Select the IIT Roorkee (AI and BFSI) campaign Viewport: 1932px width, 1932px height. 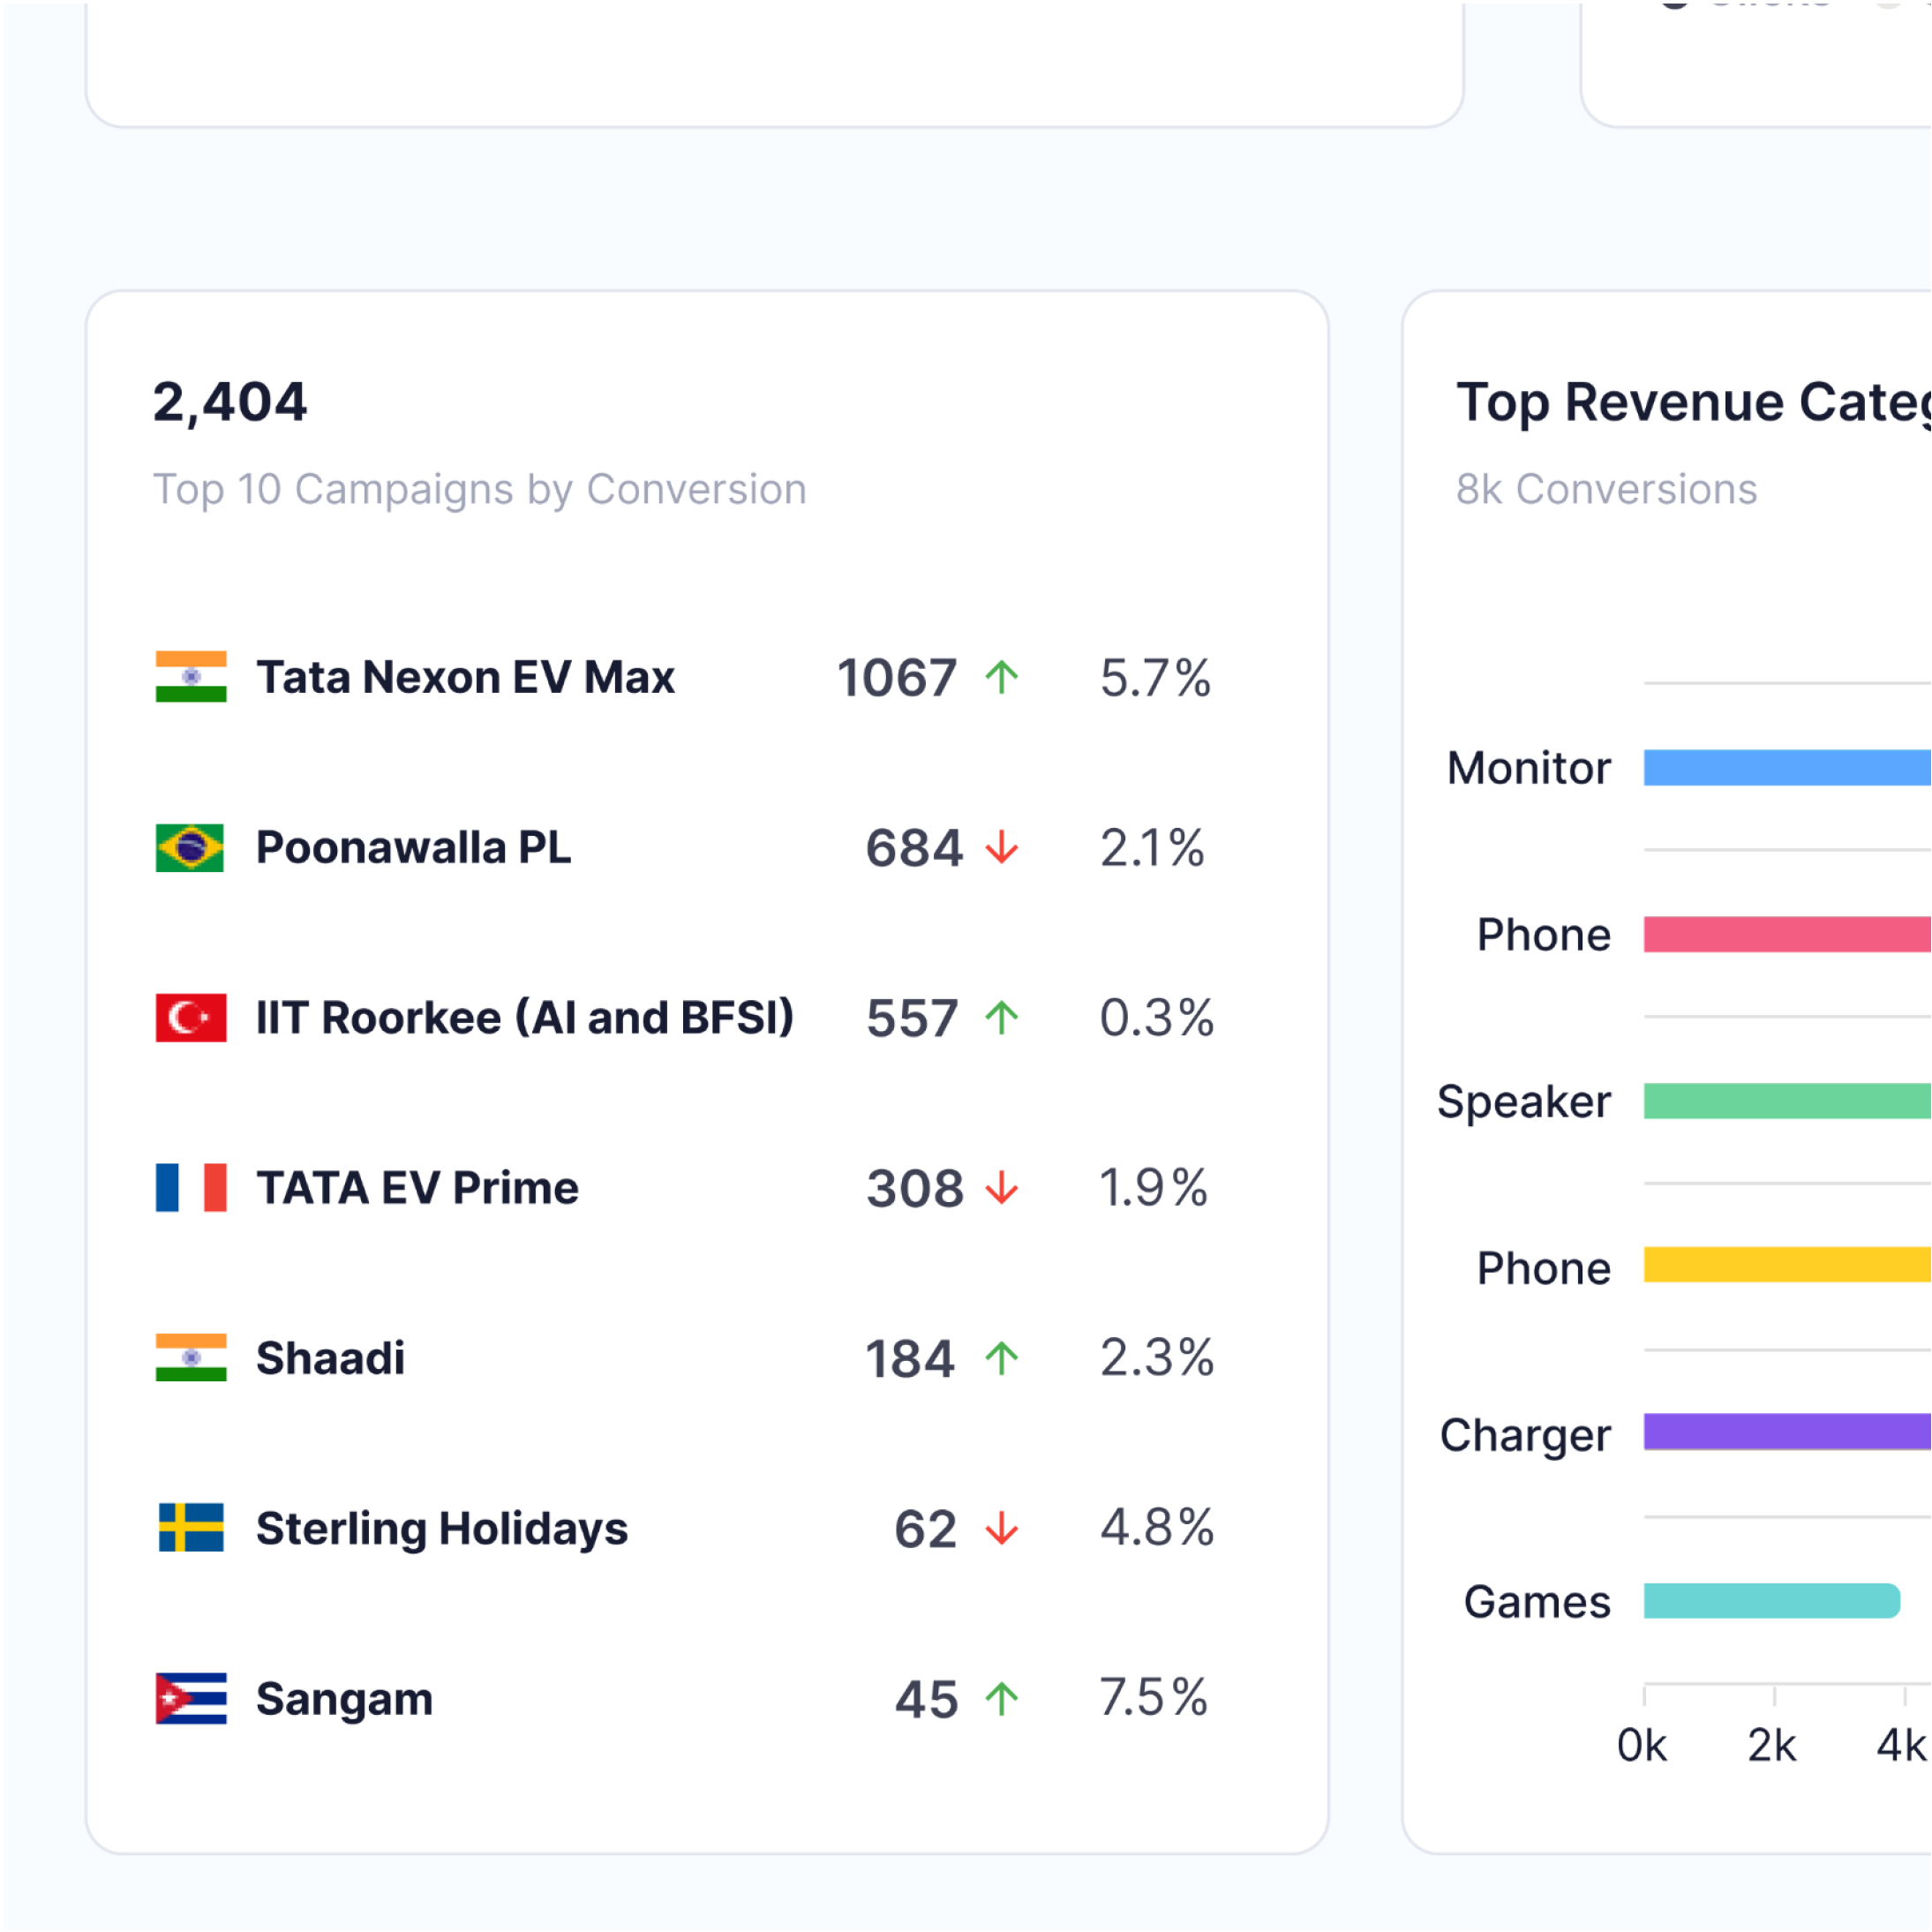pyautogui.click(x=525, y=1017)
